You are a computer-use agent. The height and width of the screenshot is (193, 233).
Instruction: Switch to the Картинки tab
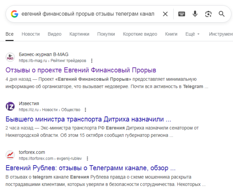click(79, 34)
